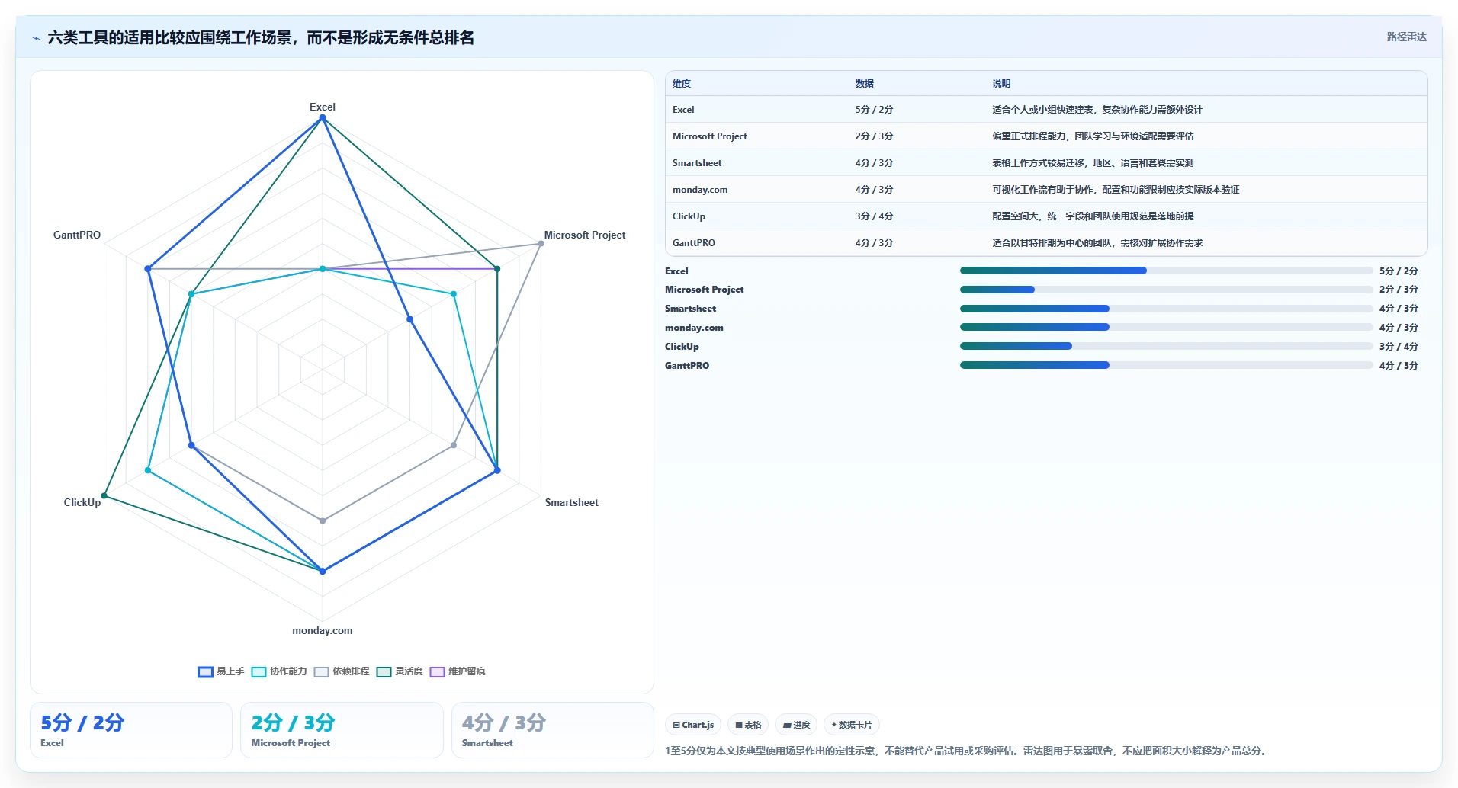Select the 5分 / 2分 Excel data card

[x=131, y=730]
